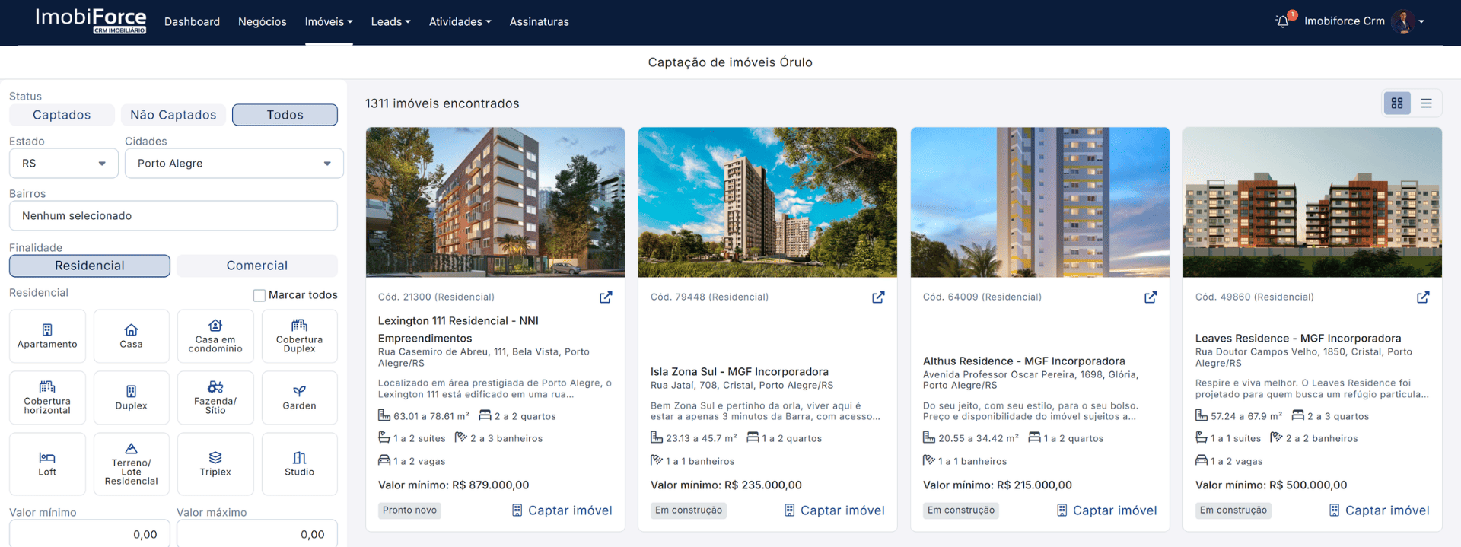Select the Studio property type
The width and height of the screenshot is (1461, 547).
300,464
